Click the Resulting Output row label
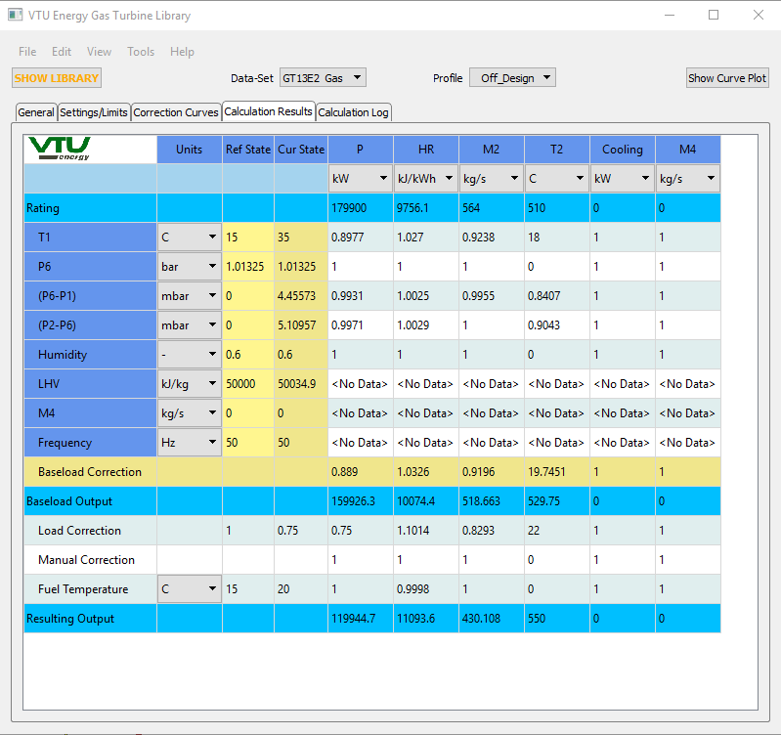 click(90, 619)
